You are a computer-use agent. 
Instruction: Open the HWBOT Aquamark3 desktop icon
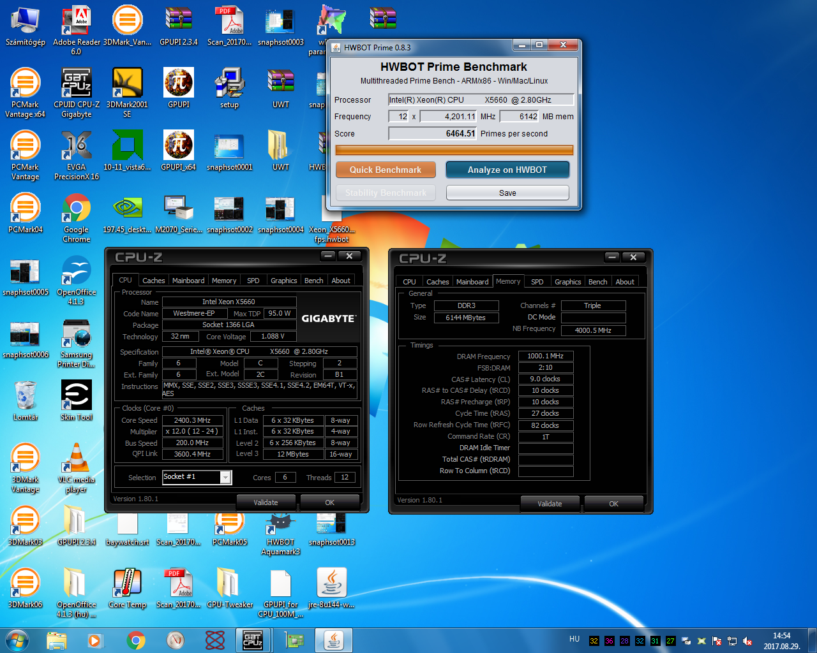280,534
